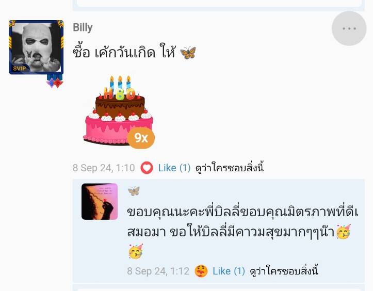Open the replier's silhouette avatar
The height and width of the screenshot is (291, 373).
click(x=100, y=202)
